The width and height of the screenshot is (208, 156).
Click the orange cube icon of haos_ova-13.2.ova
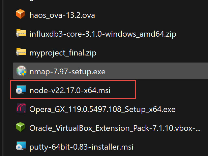(x=21, y=14)
